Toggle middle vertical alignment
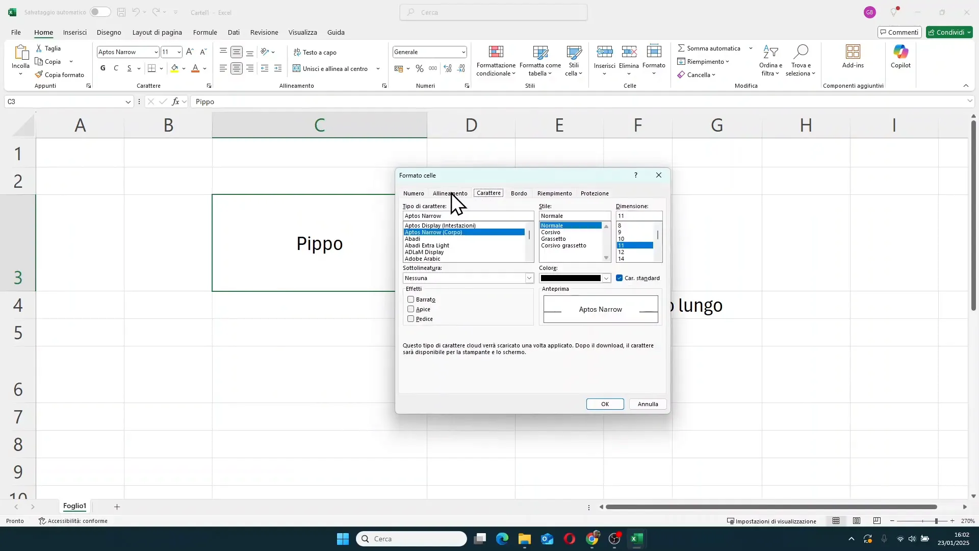Screen dimensions: 979x551 tap(237, 52)
